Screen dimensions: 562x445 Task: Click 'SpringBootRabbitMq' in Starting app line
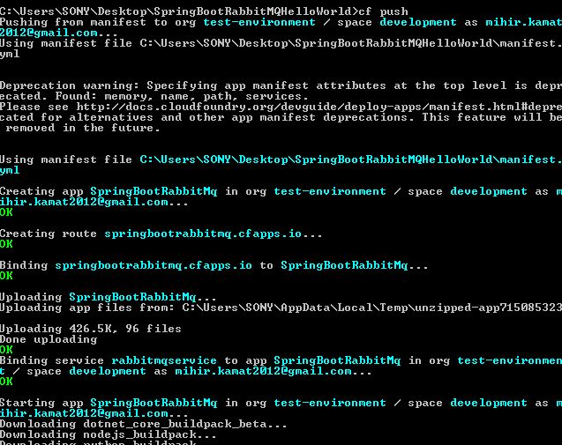pos(154,403)
